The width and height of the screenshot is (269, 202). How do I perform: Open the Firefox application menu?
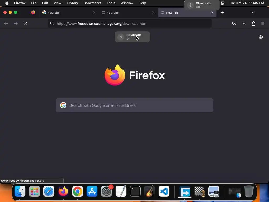(x=263, y=23)
